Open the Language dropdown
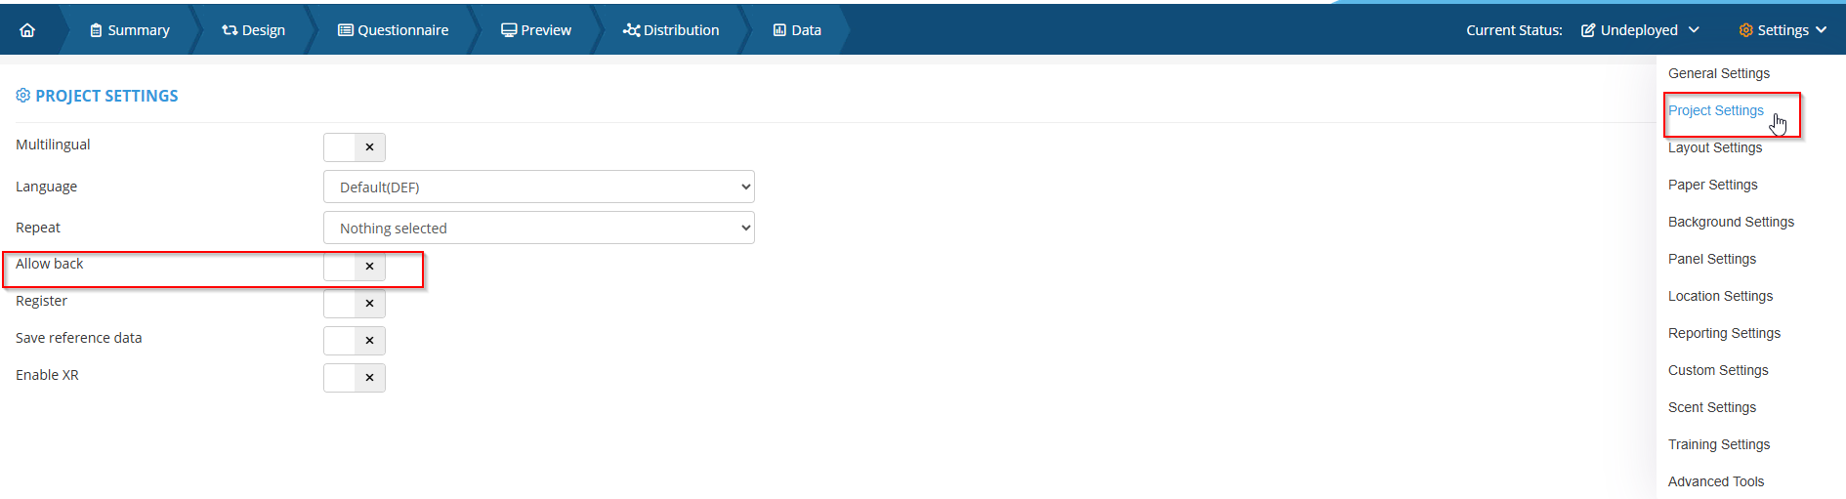The width and height of the screenshot is (1846, 499). coord(538,187)
